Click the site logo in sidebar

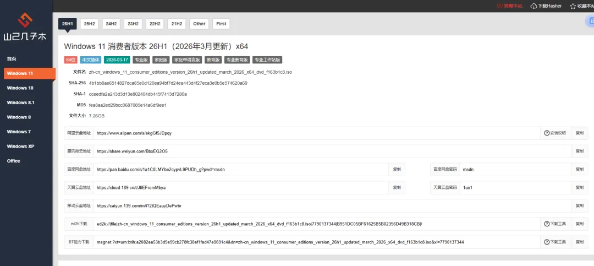(x=25, y=26)
